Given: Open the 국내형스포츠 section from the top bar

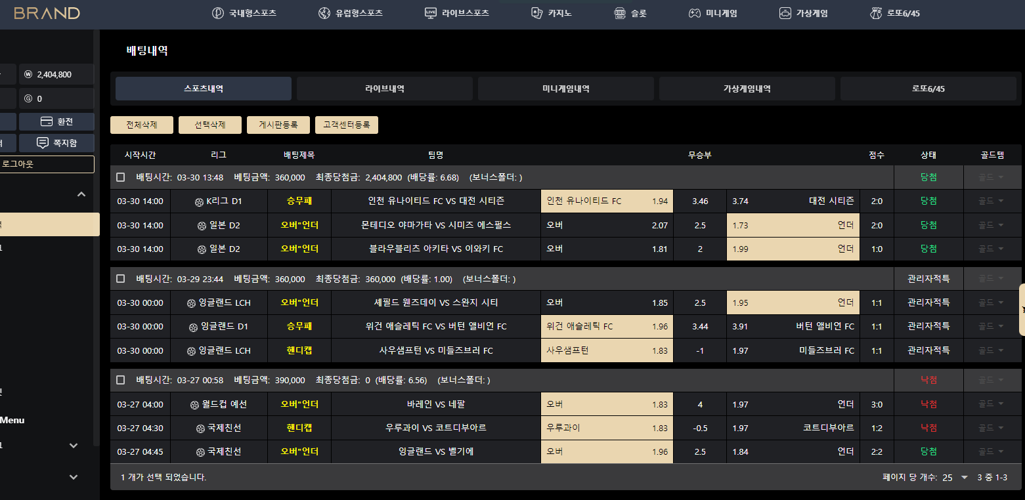Looking at the screenshot, I should (x=244, y=13).
